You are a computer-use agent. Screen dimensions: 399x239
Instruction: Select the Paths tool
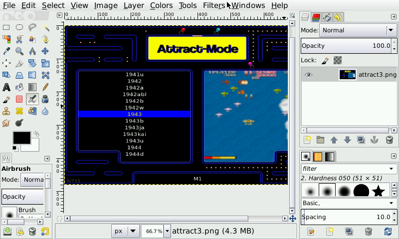coord(45,39)
